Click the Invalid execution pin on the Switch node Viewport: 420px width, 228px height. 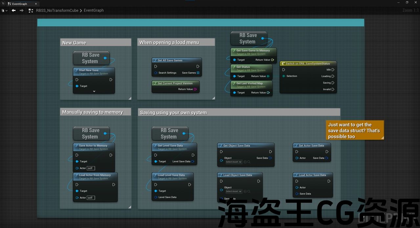click(x=333, y=89)
